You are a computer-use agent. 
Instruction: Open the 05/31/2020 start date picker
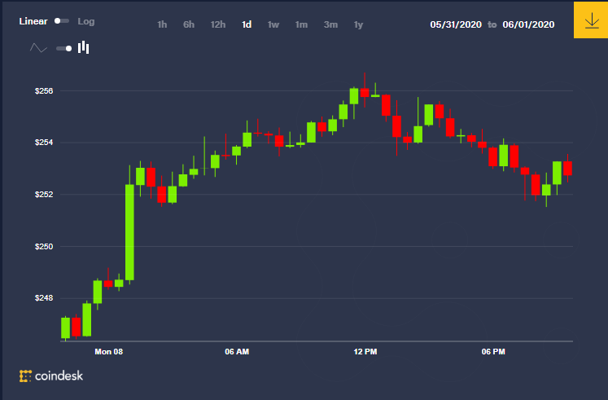pyautogui.click(x=456, y=24)
